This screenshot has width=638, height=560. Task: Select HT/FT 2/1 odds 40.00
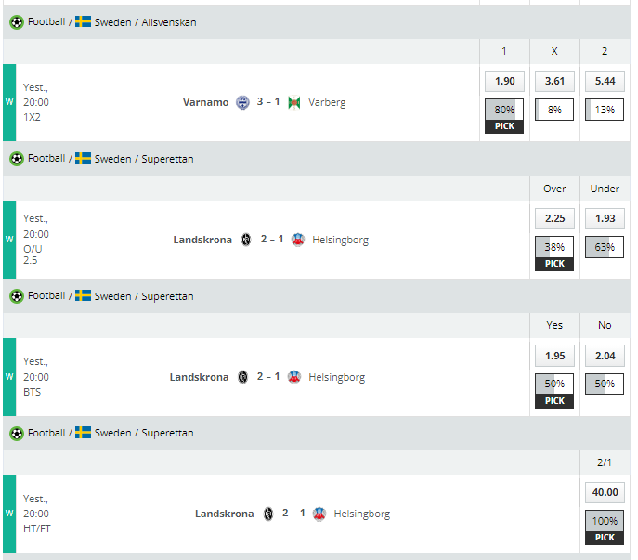[x=605, y=492]
